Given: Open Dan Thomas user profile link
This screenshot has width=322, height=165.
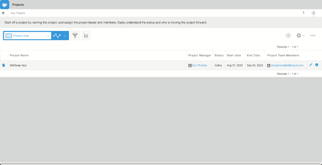Looking at the screenshot, I should (x=199, y=65).
